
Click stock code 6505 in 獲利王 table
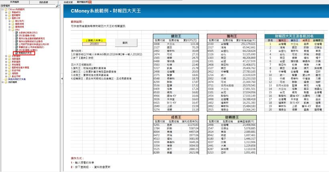pos(211,51)
